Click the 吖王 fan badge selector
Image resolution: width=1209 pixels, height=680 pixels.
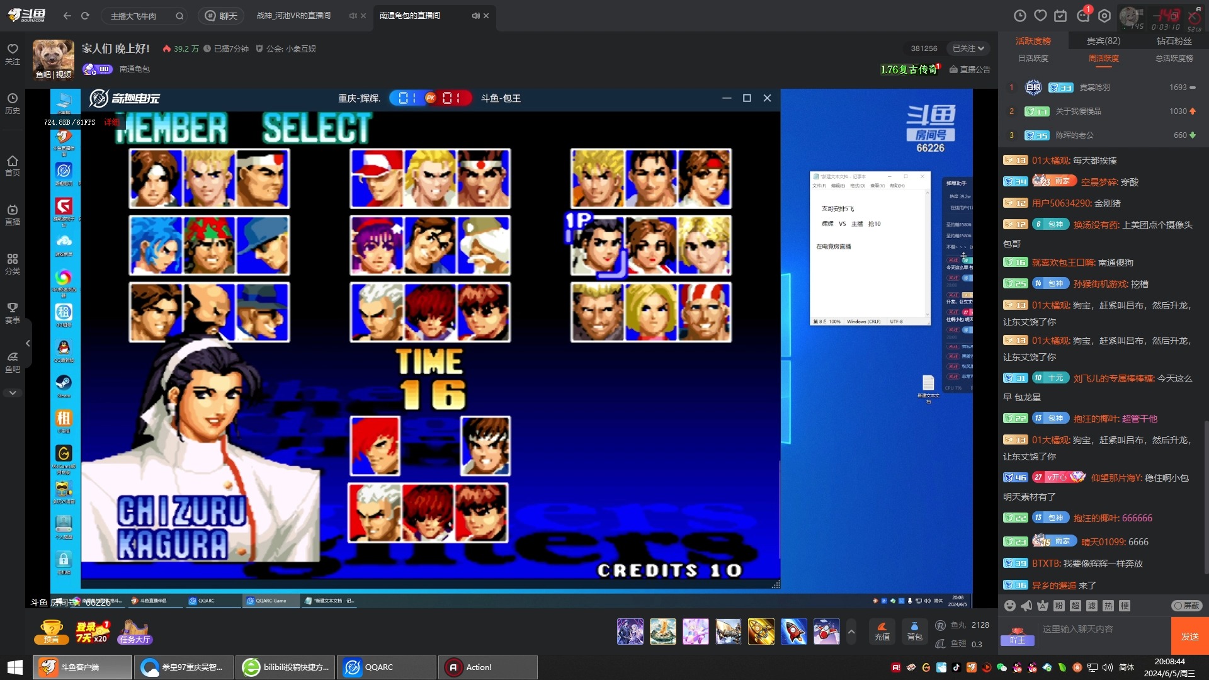tap(1018, 636)
